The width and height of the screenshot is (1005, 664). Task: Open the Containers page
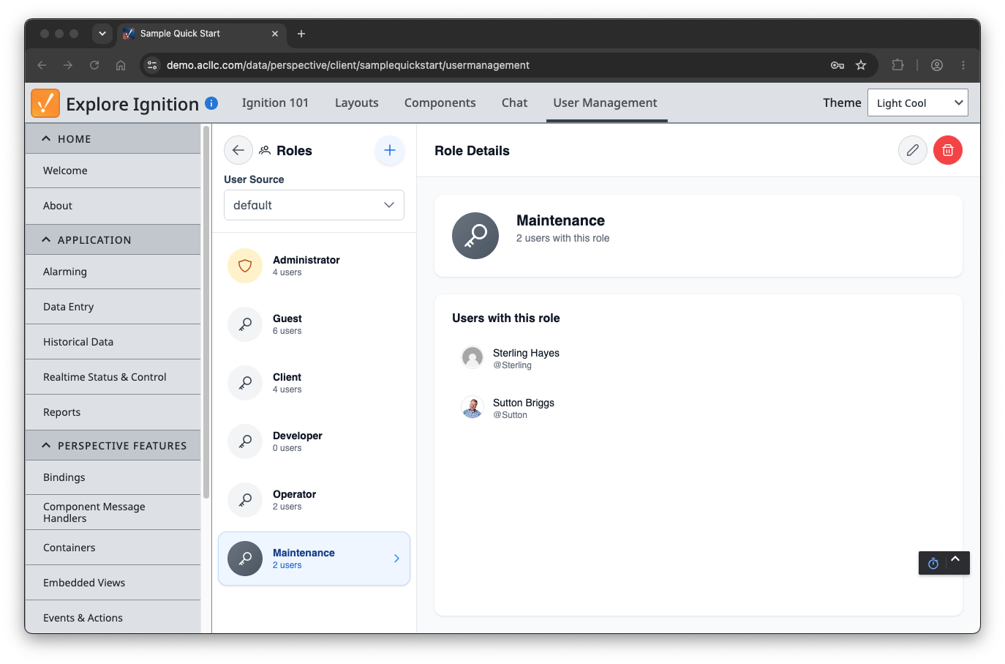(x=113, y=548)
